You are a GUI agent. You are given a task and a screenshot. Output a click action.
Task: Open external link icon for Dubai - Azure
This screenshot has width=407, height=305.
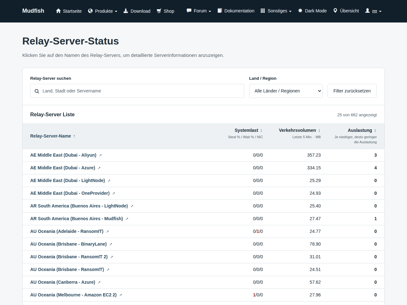pos(99,168)
